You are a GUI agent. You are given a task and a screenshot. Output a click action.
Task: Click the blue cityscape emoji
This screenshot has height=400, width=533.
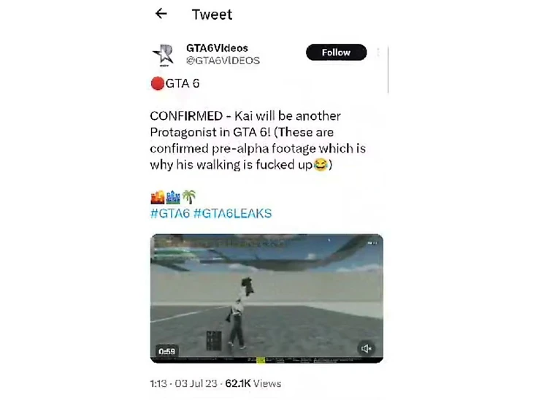click(x=173, y=197)
